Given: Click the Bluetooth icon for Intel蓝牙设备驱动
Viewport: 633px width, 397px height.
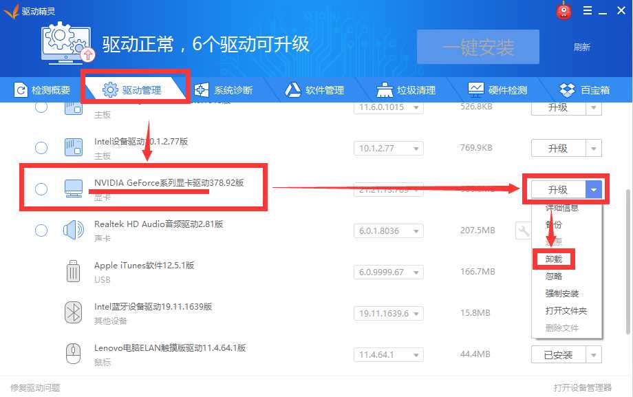Looking at the screenshot, I should 74,312.
